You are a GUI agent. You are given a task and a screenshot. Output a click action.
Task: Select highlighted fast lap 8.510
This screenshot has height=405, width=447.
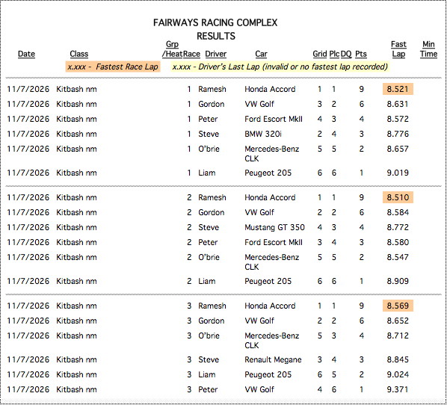click(x=398, y=197)
